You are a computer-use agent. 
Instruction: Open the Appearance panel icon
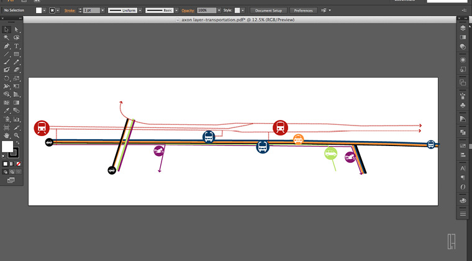[x=463, y=60]
